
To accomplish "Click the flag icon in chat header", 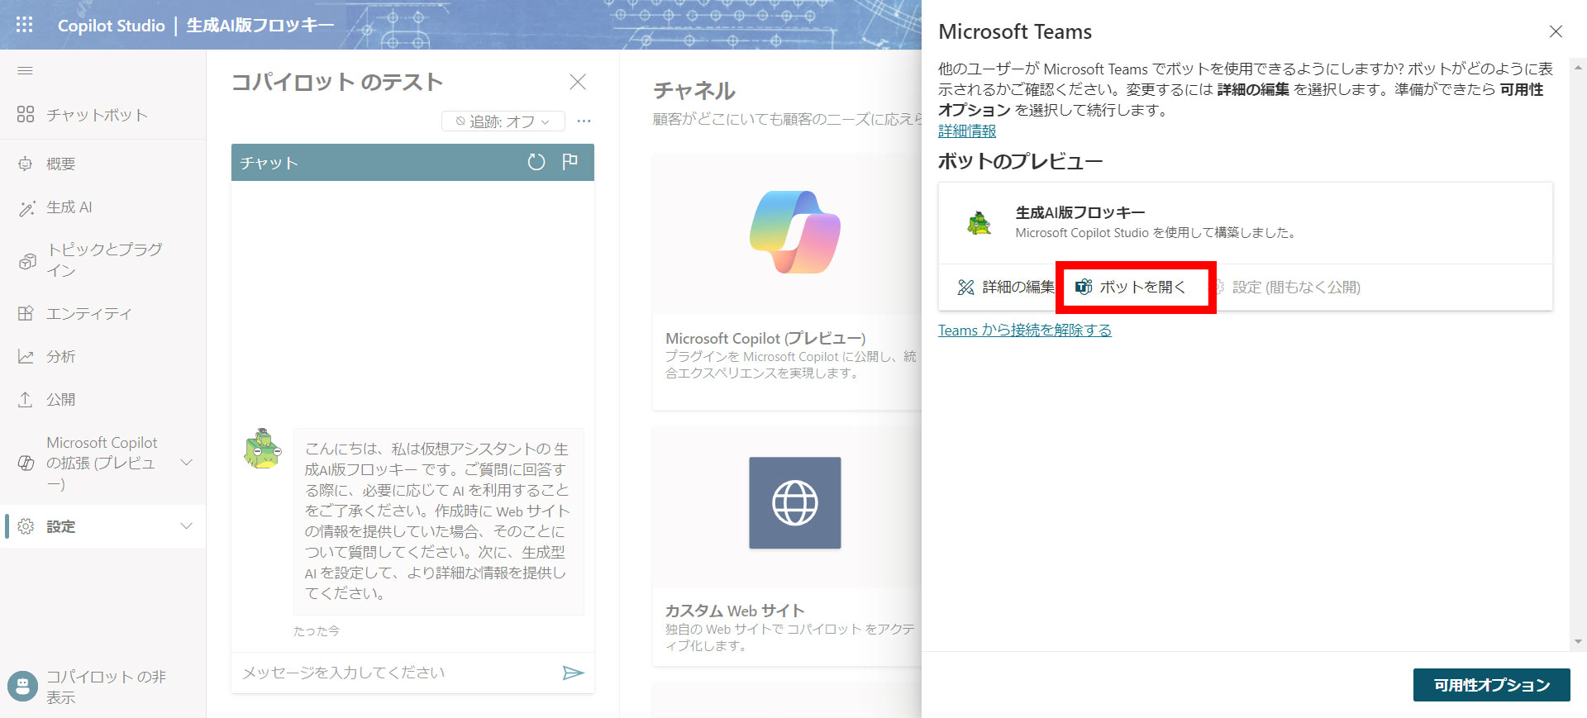I will [x=570, y=162].
